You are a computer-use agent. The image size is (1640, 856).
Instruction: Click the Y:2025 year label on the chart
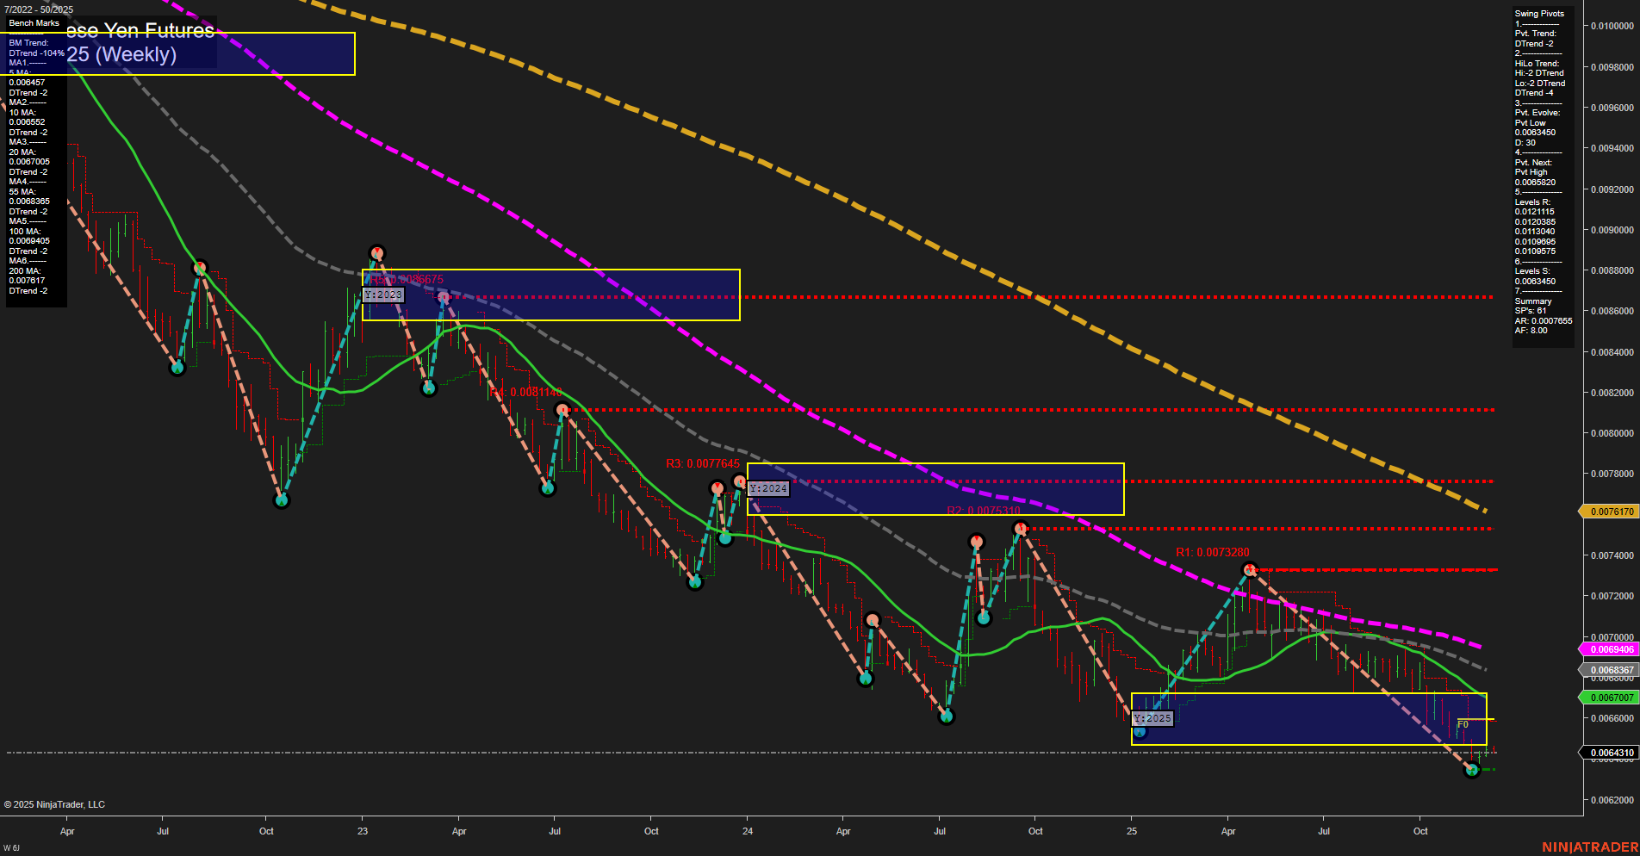(1153, 716)
